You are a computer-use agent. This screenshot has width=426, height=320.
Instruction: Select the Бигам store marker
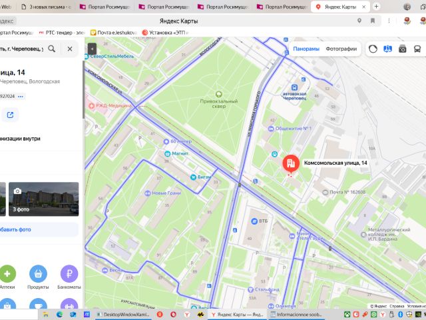[193, 177]
